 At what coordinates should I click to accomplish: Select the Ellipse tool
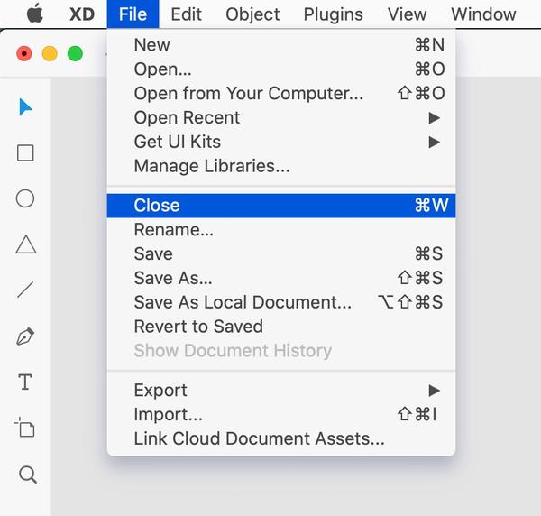click(x=26, y=198)
